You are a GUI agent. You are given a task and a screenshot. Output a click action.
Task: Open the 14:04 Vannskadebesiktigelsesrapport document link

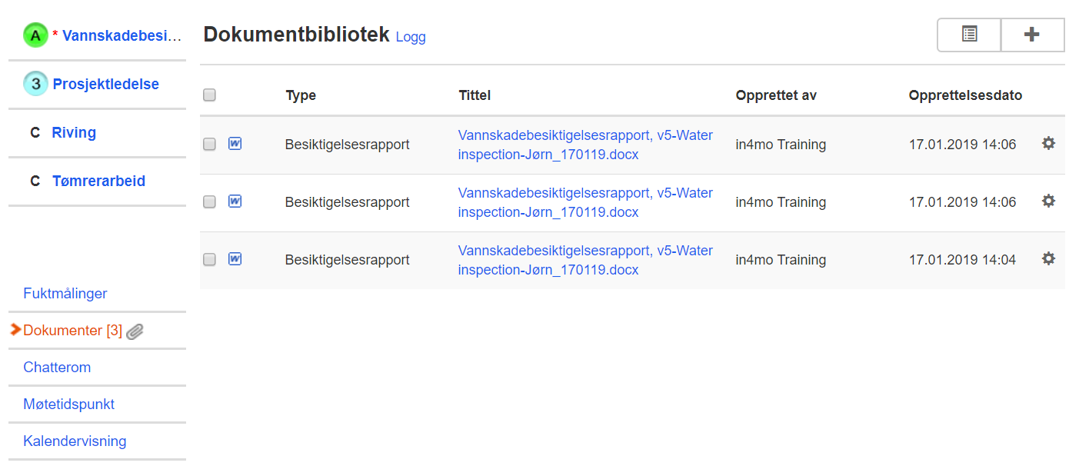[584, 260]
